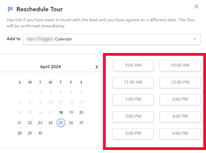206x153 pixels.
Task: Choose April 30 as the date
Action: [40, 133]
